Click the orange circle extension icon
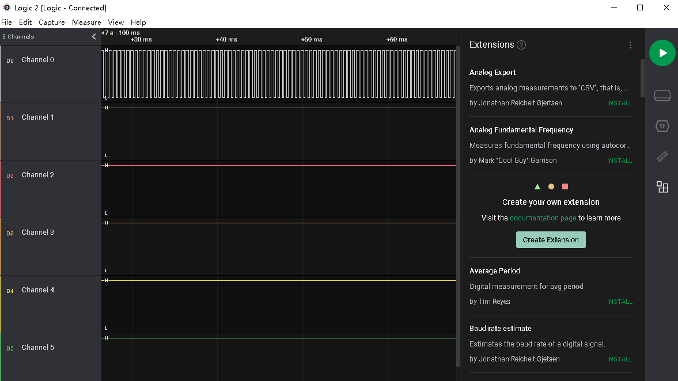The image size is (678, 381). [551, 186]
